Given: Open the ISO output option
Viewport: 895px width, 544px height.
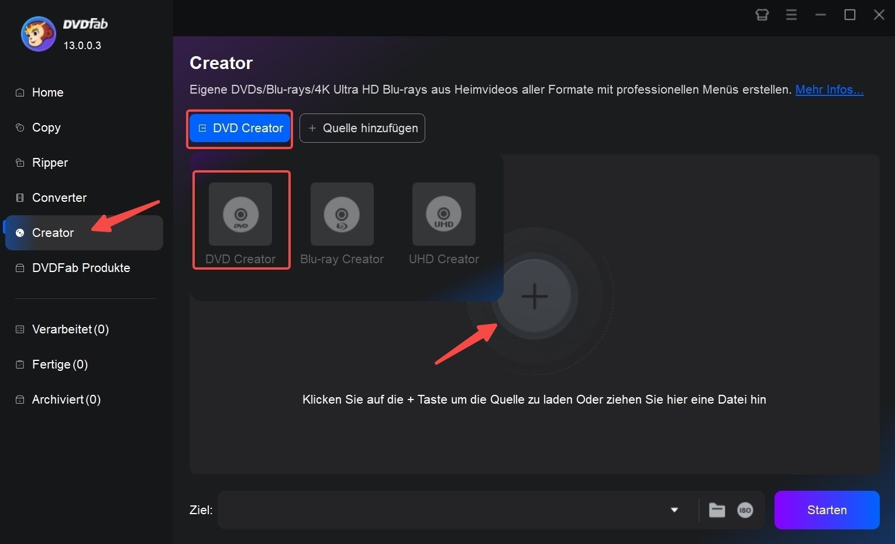Looking at the screenshot, I should tap(745, 510).
